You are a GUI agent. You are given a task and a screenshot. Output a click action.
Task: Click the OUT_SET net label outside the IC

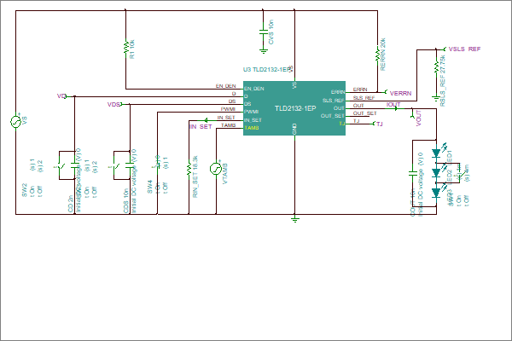click(x=364, y=113)
